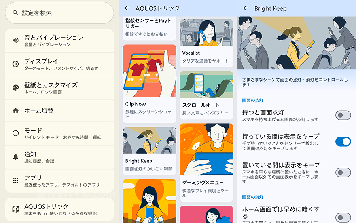Click the home switch house icon
The image size is (356, 223).
[16, 111]
